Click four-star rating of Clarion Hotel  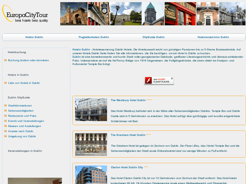point(146,167)
